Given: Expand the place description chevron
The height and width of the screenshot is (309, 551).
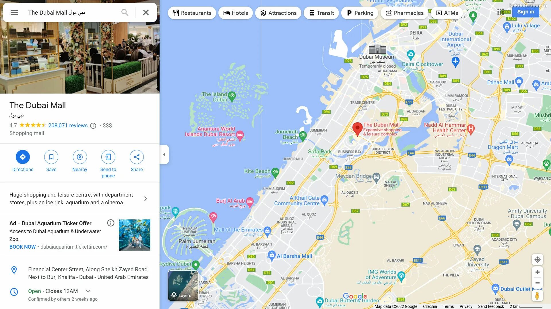Looking at the screenshot, I should (x=145, y=199).
